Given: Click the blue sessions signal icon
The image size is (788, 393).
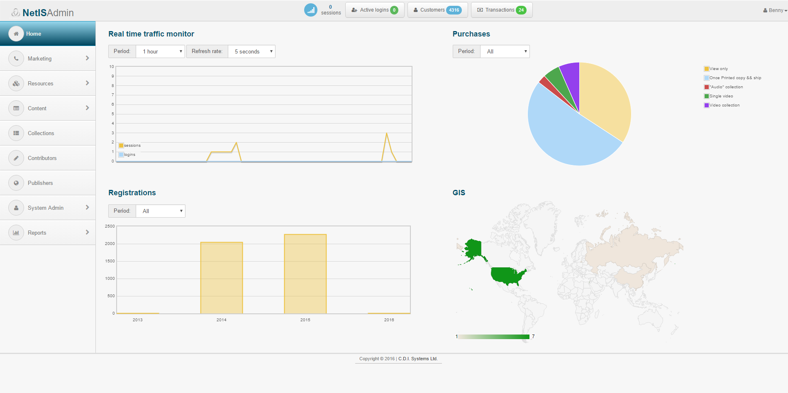Looking at the screenshot, I should click(x=310, y=10).
